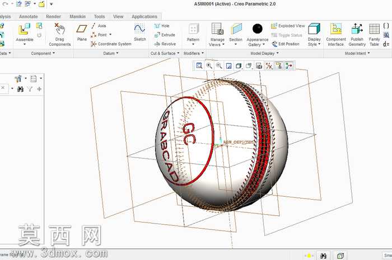Click the Zoom Out magnifier icon
Viewport: 392px width, 260px height.
[x=219, y=65]
